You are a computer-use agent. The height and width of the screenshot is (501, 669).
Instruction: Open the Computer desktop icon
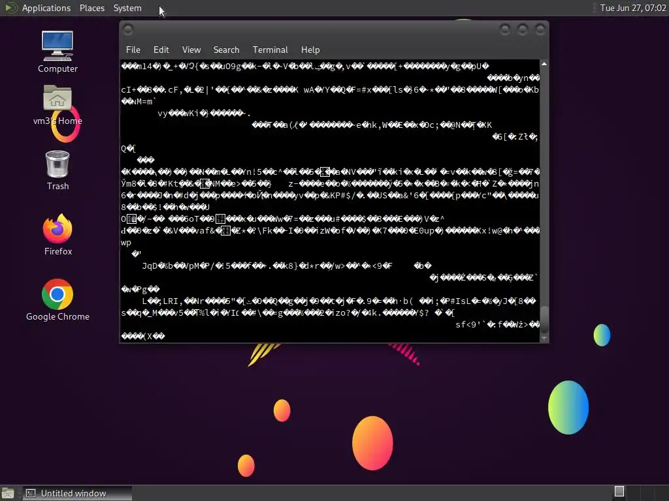[57, 52]
